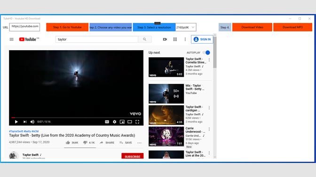Open Cornelia Street video thumbnail
This screenshot has height=177, width=316.
point(166,67)
